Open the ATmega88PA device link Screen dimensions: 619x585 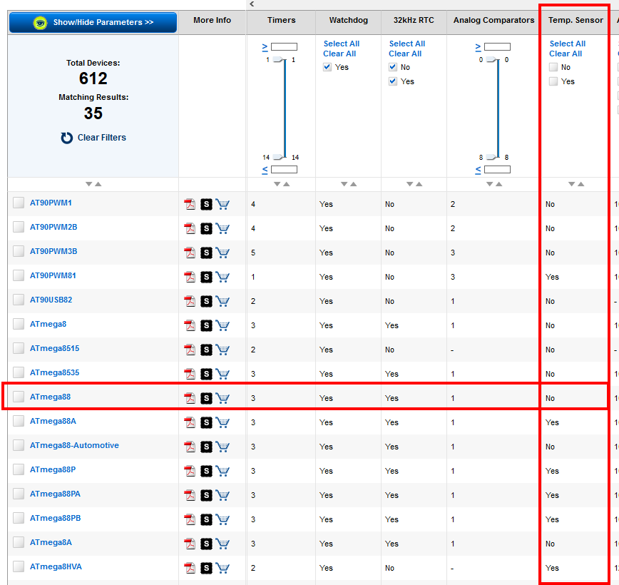coord(56,494)
